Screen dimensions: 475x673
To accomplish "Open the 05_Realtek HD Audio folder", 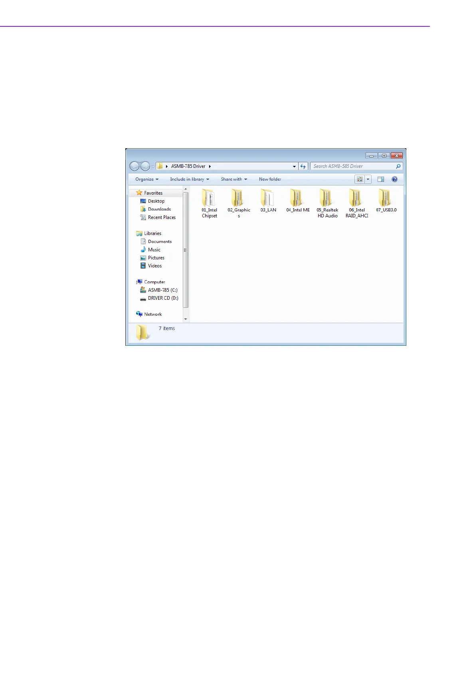I will tap(327, 203).
